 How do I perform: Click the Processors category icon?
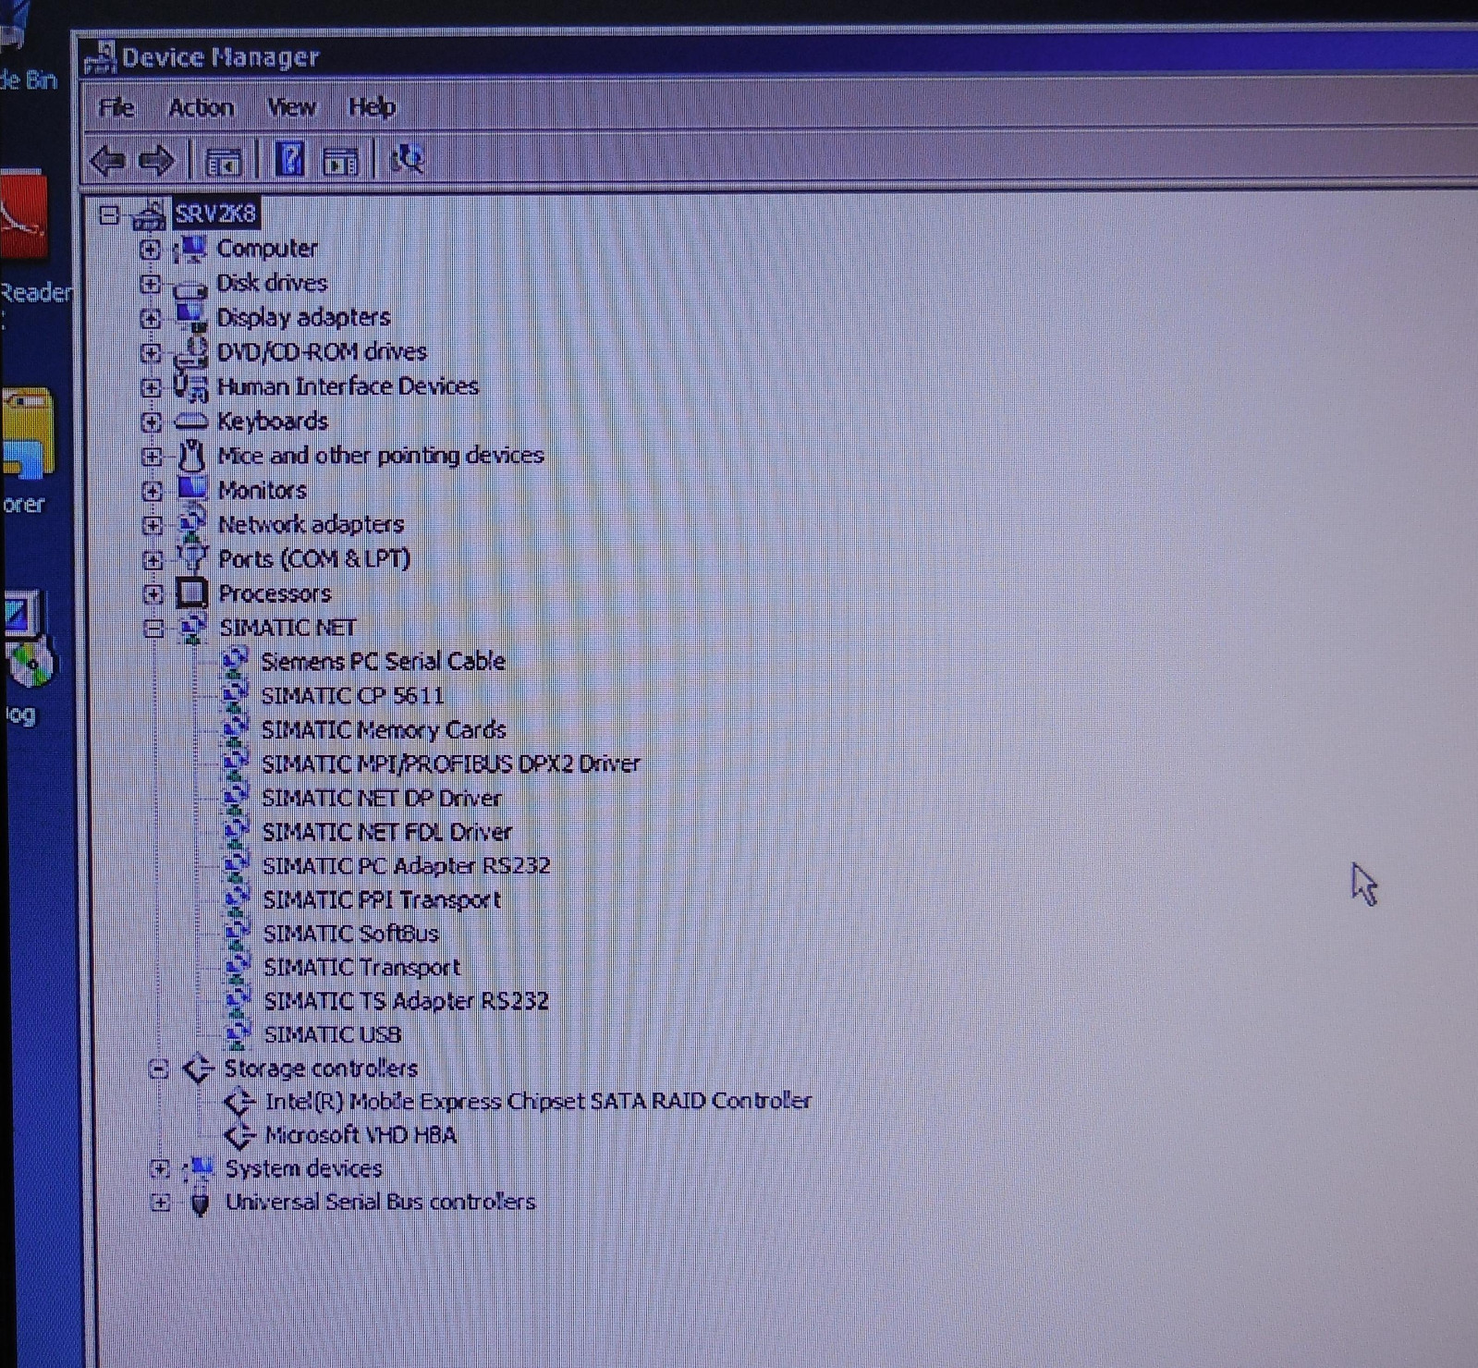point(192,593)
